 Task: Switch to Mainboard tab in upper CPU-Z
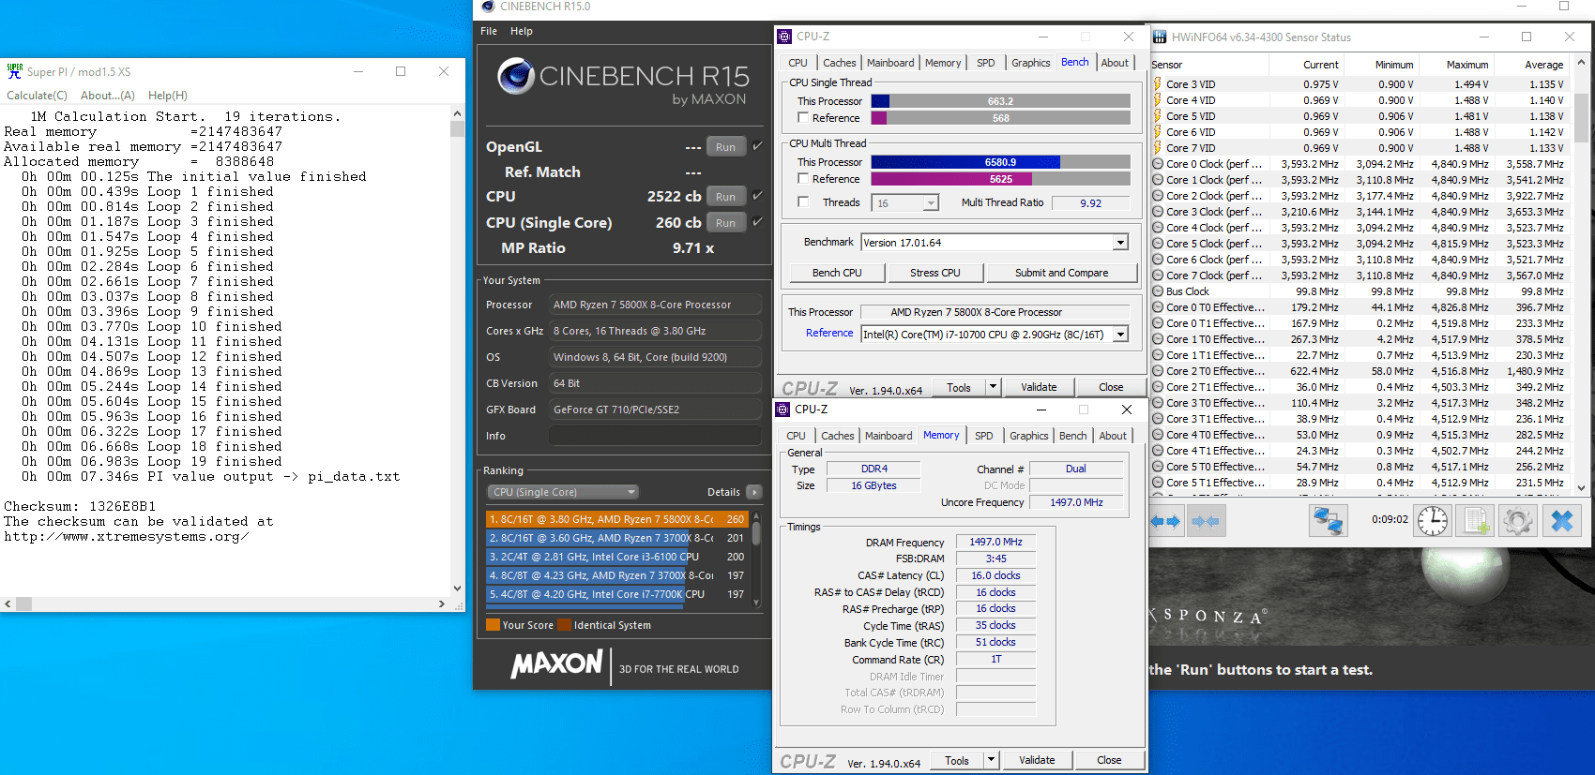click(x=890, y=63)
